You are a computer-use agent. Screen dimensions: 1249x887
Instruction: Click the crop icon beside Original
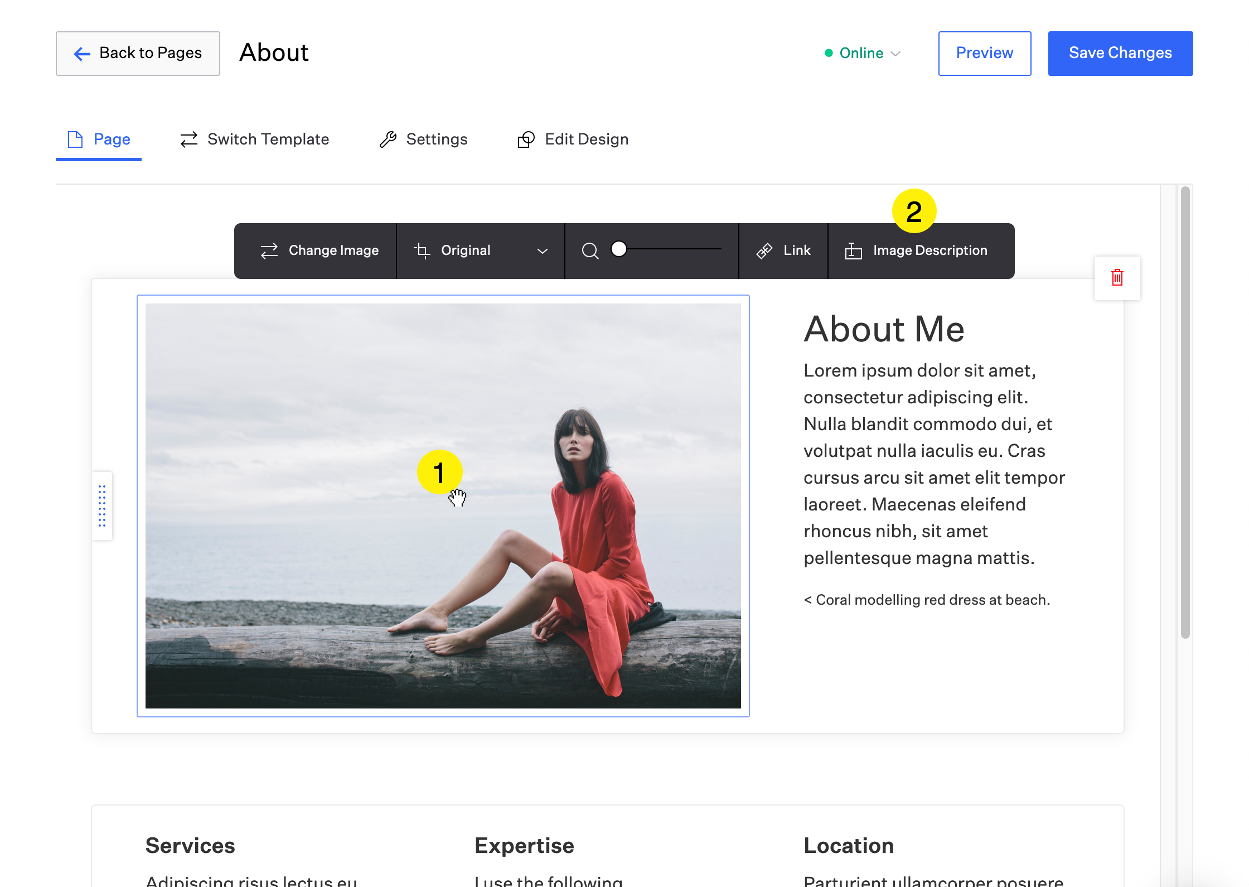click(x=422, y=251)
